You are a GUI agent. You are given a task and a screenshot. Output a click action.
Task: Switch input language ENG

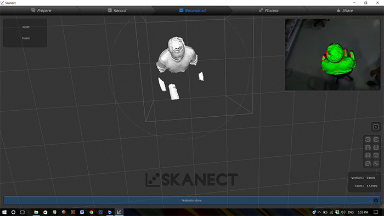[351, 212]
